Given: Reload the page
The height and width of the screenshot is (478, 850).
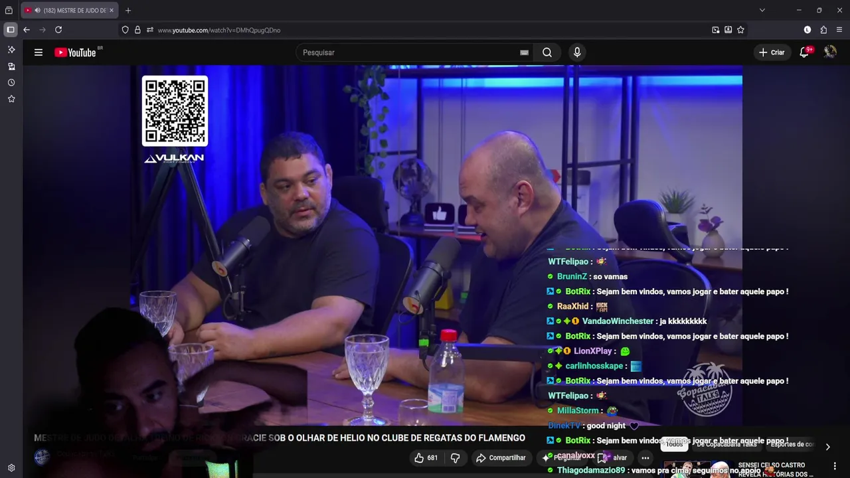Looking at the screenshot, I should 58,30.
